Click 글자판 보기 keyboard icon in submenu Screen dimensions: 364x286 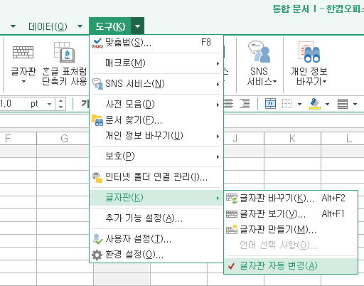coord(232,214)
